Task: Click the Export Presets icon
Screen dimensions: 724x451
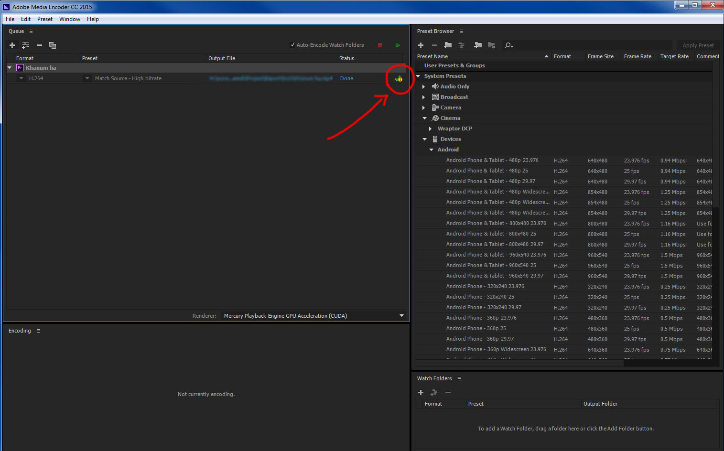Action: (491, 45)
